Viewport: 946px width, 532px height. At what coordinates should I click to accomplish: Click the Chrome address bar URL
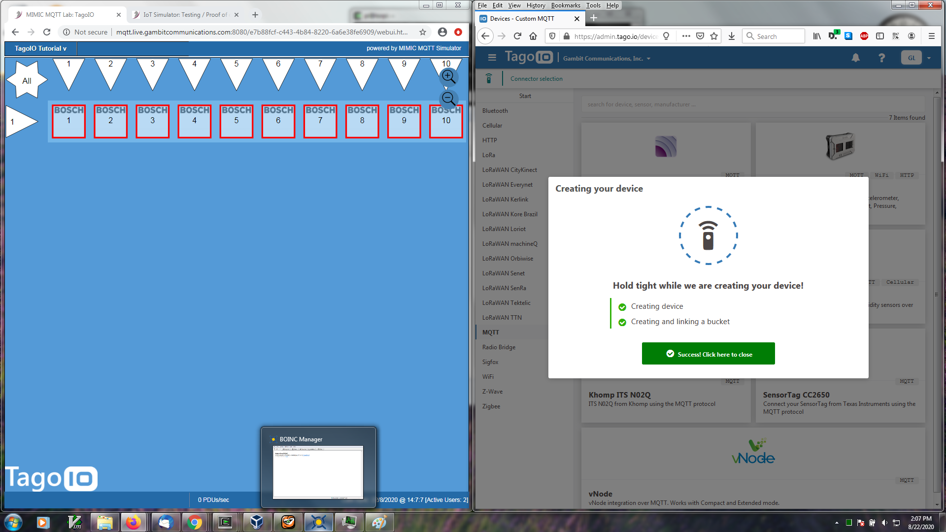click(x=262, y=32)
